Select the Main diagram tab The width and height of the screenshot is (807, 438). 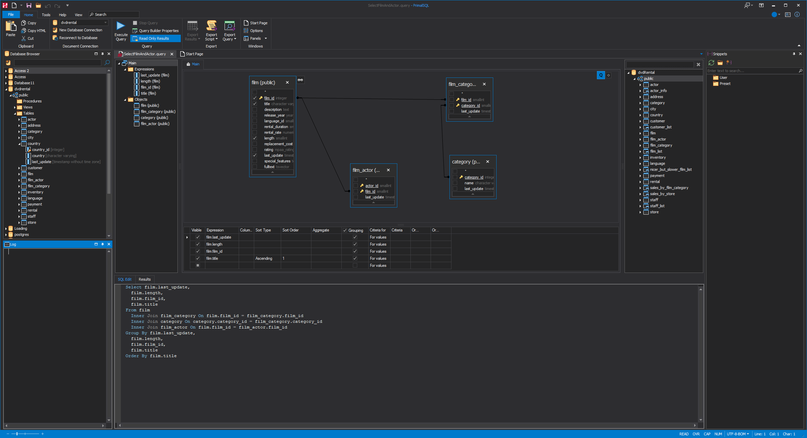click(x=193, y=64)
